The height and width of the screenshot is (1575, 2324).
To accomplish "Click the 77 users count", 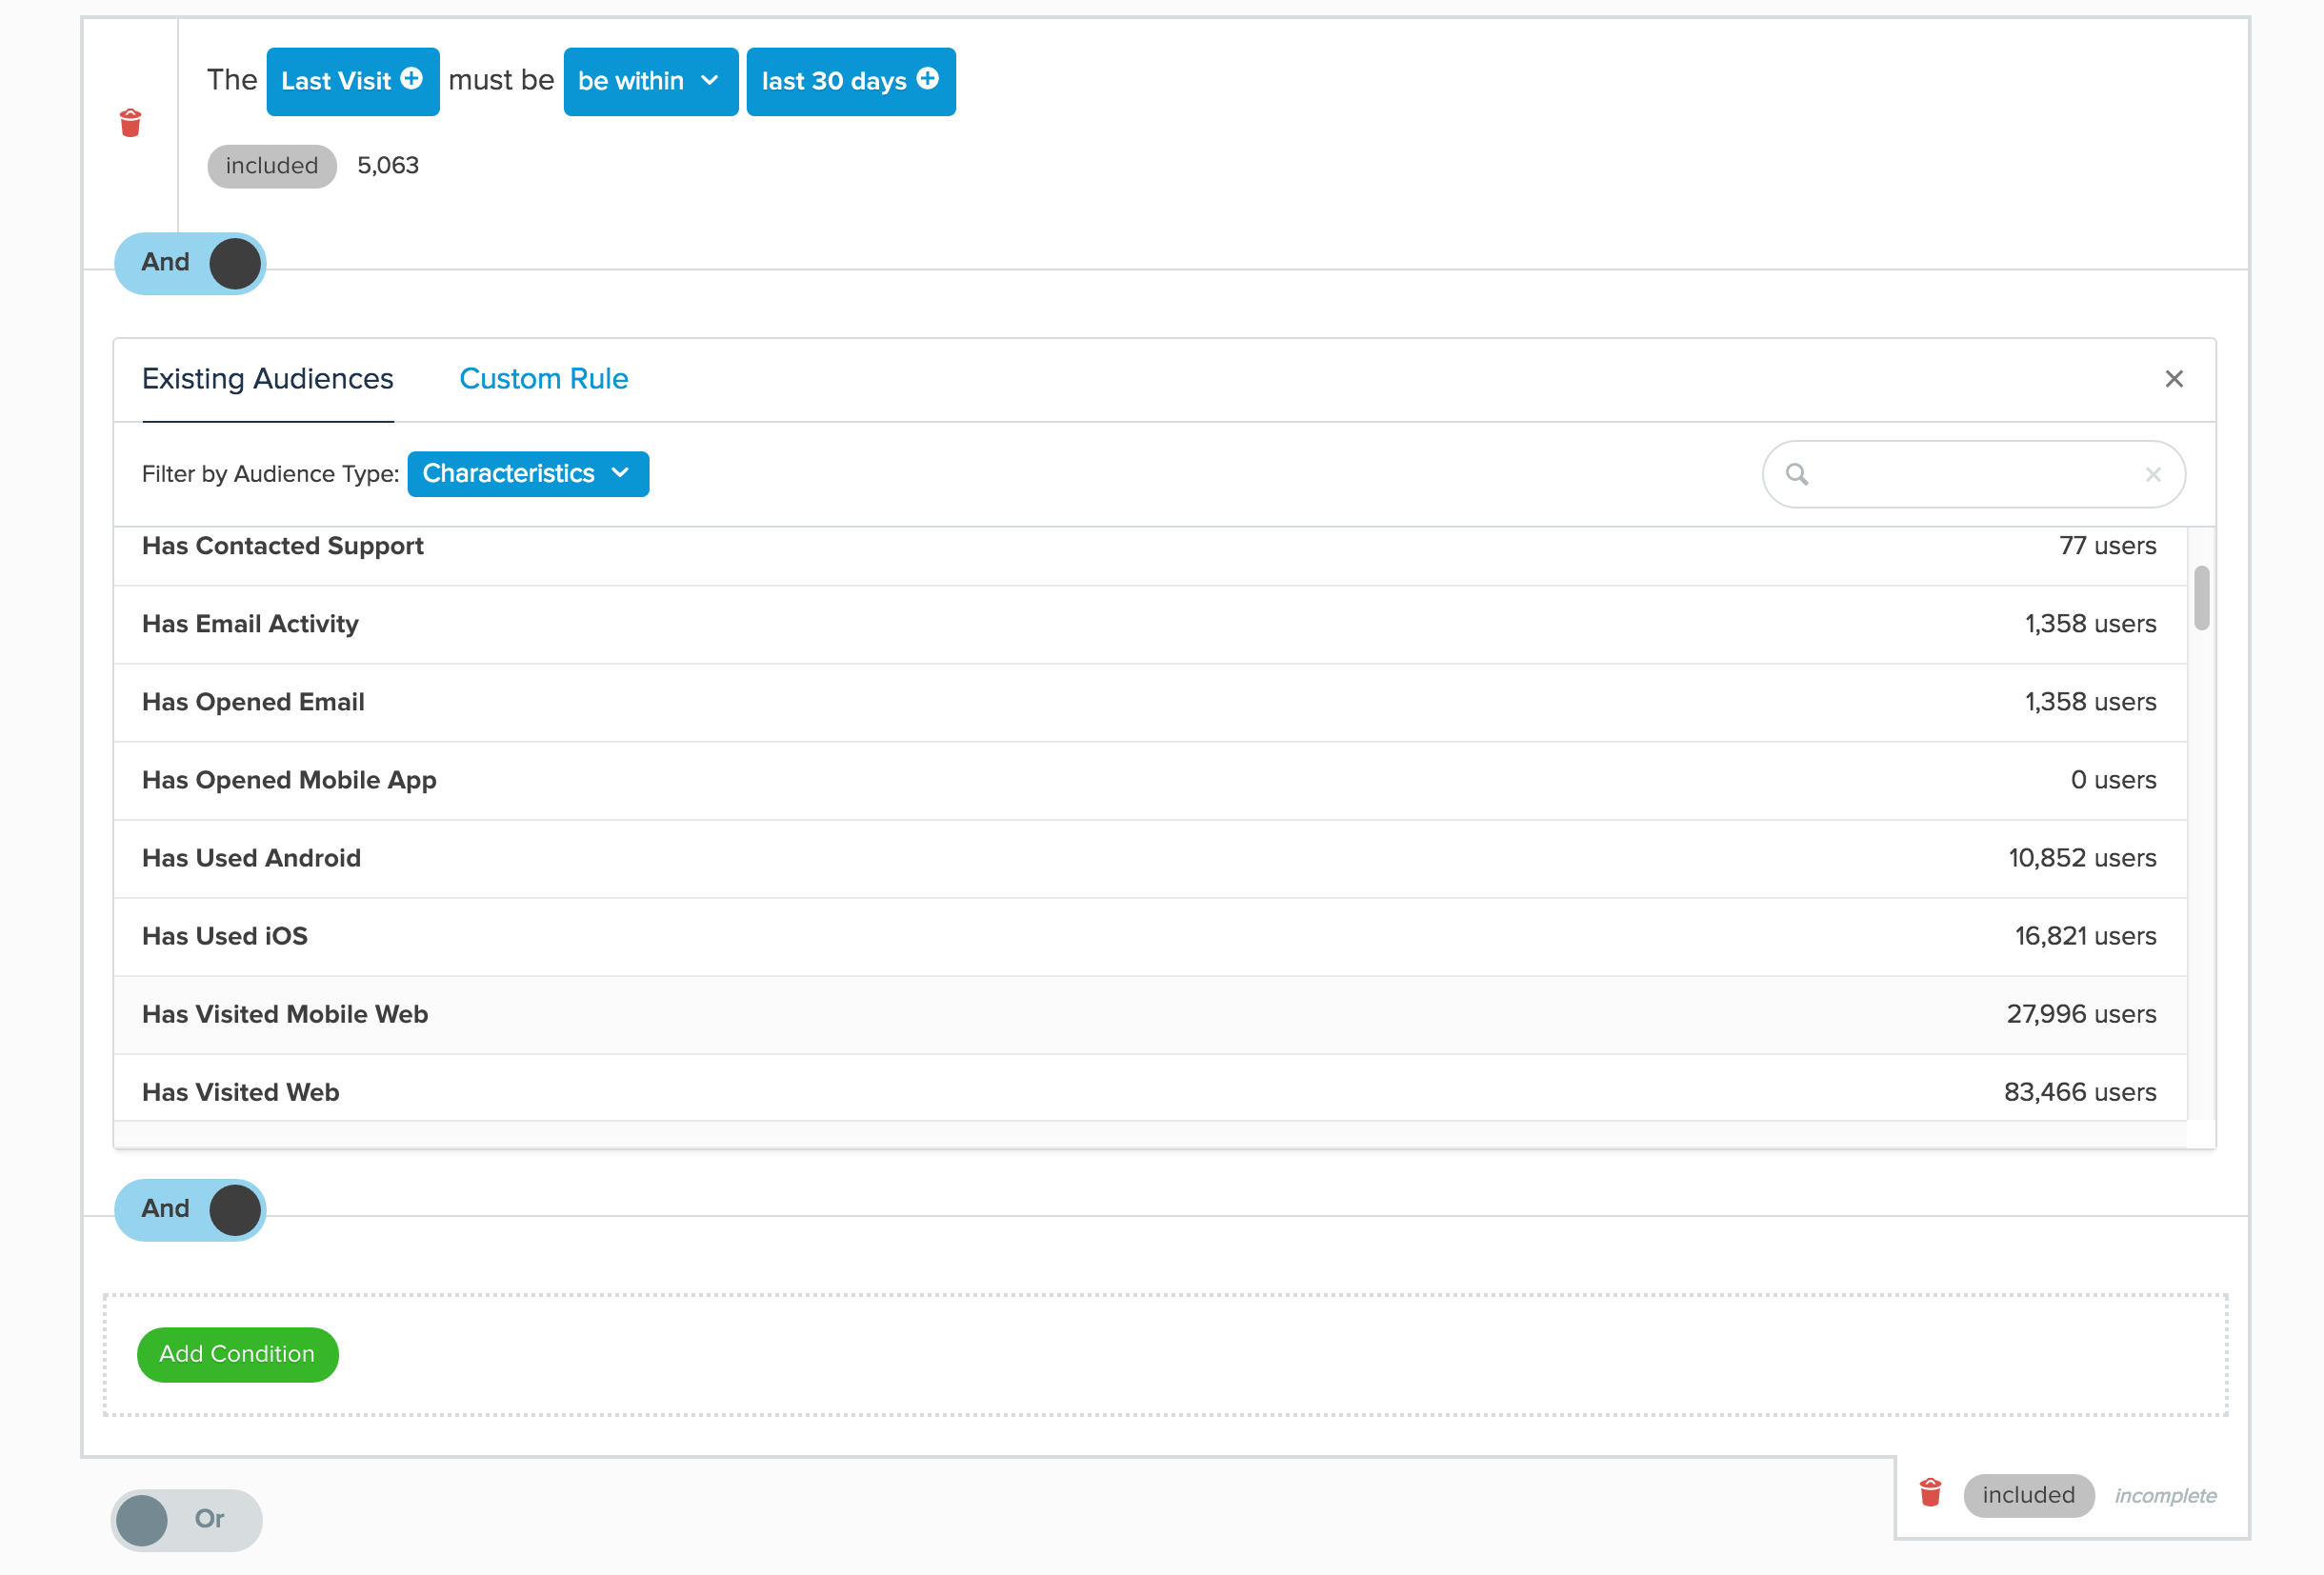I will [x=2107, y=547].
